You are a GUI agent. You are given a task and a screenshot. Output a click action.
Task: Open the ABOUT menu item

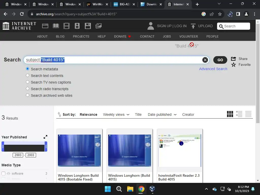coord(42,37)
